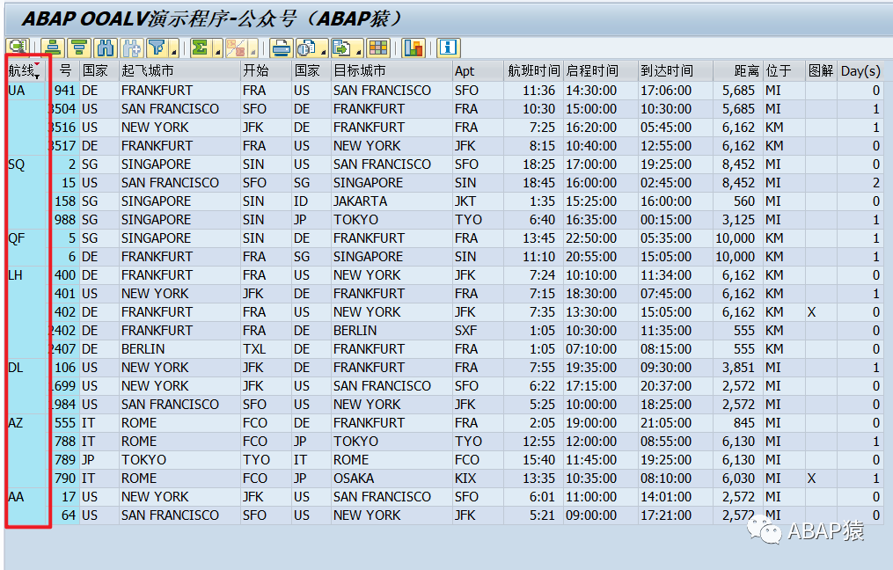Image resolution: width=893 pixels, height=570 pixels.
Task: Click the 22:50:00 departure time cell
Action: point(600,238)
